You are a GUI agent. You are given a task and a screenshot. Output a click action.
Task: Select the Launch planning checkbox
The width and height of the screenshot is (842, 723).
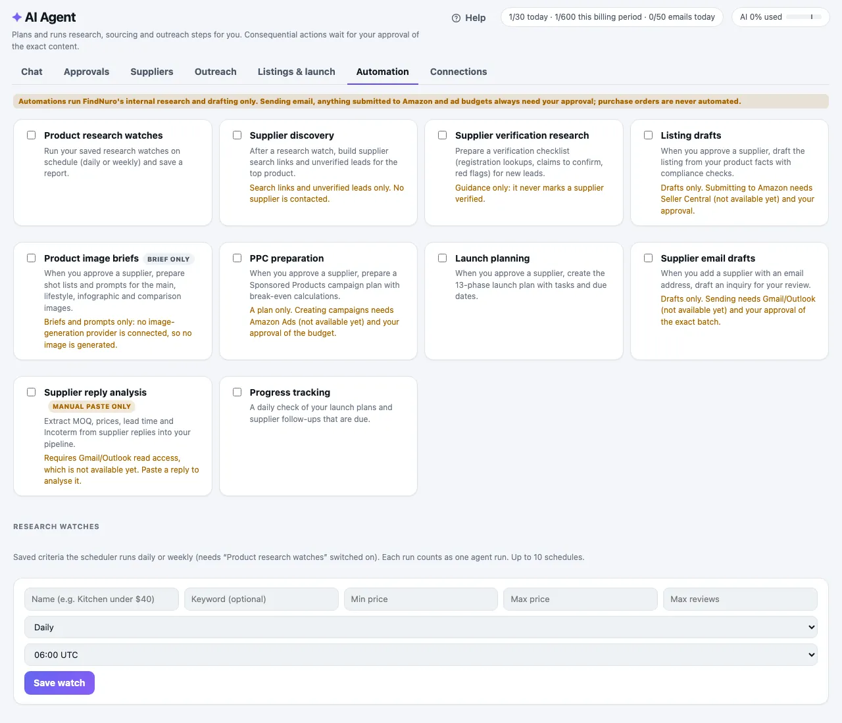tap(442, 258)
